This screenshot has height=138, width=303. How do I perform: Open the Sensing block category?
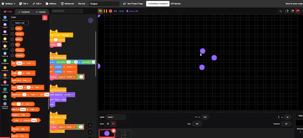point(5,55)
